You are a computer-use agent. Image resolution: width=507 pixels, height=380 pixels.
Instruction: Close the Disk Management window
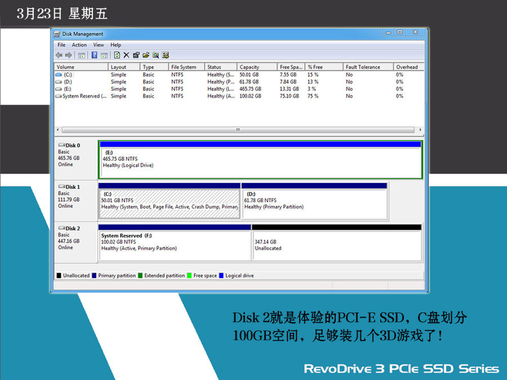(x=416, y=32)
